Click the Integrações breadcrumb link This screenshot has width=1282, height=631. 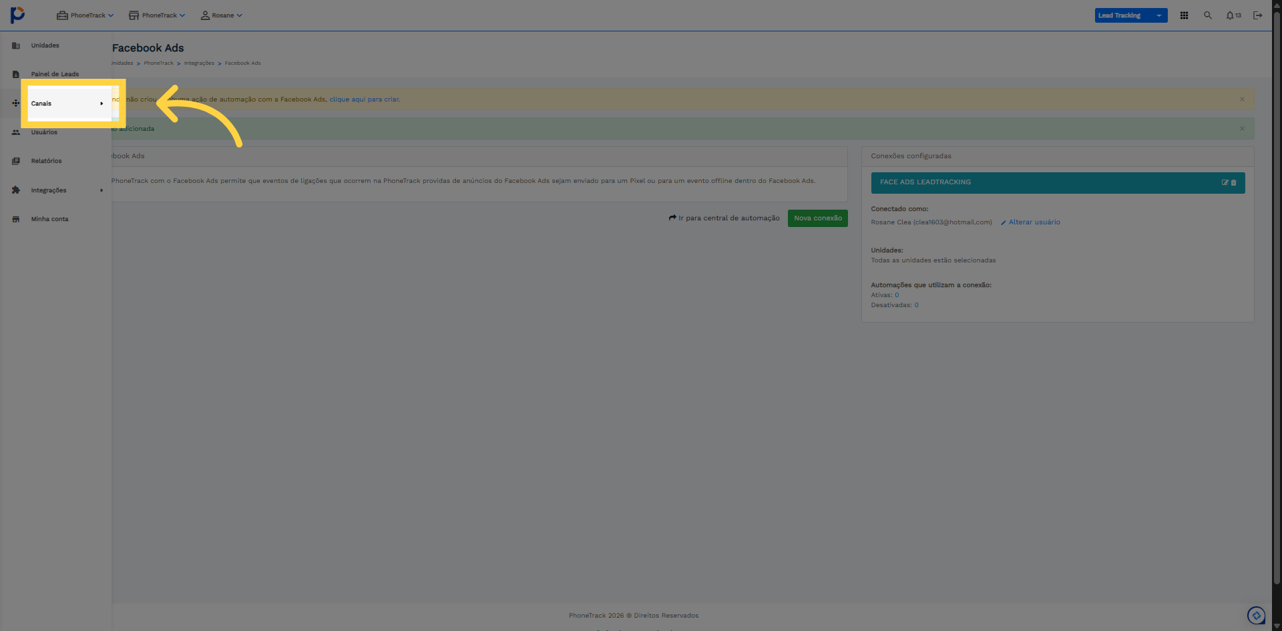click(x=199, y=63)
